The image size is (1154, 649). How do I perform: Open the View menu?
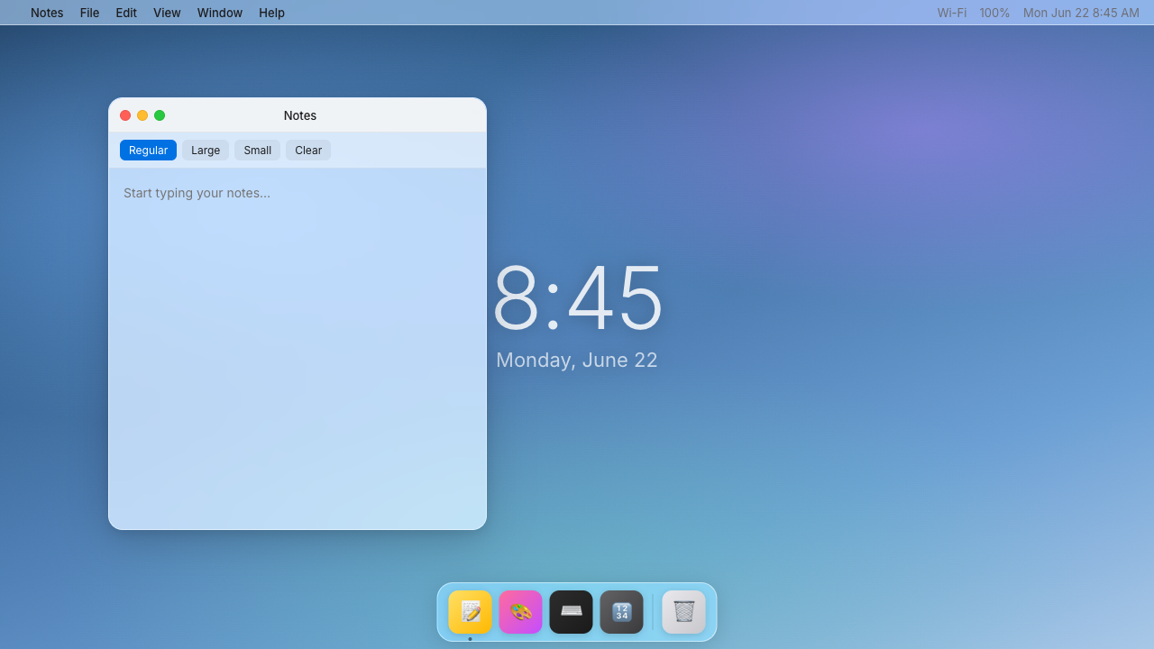coord(167,13)
